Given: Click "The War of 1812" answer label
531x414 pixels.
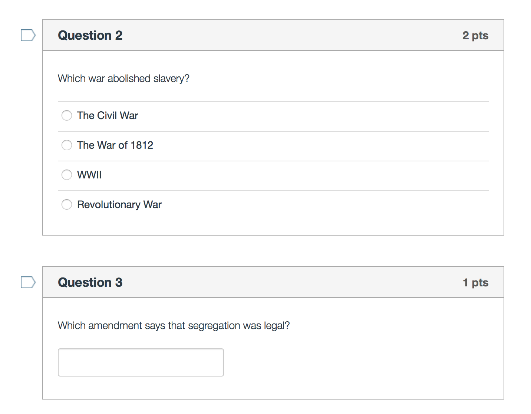Looking at the screenshot, I should pos(115,145).
